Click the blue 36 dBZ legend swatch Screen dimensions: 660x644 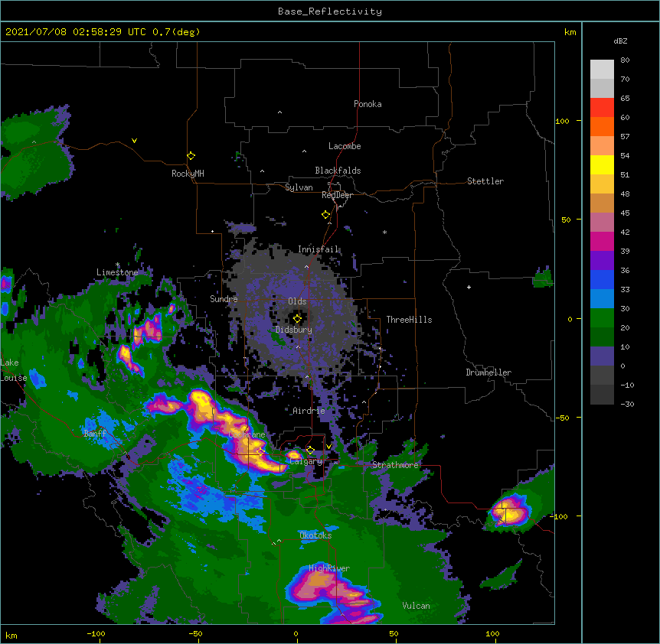[602, 279]
